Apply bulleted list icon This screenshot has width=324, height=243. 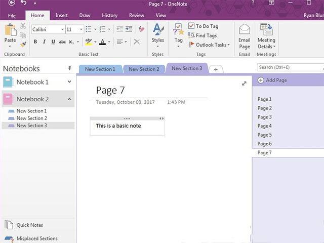89,29
